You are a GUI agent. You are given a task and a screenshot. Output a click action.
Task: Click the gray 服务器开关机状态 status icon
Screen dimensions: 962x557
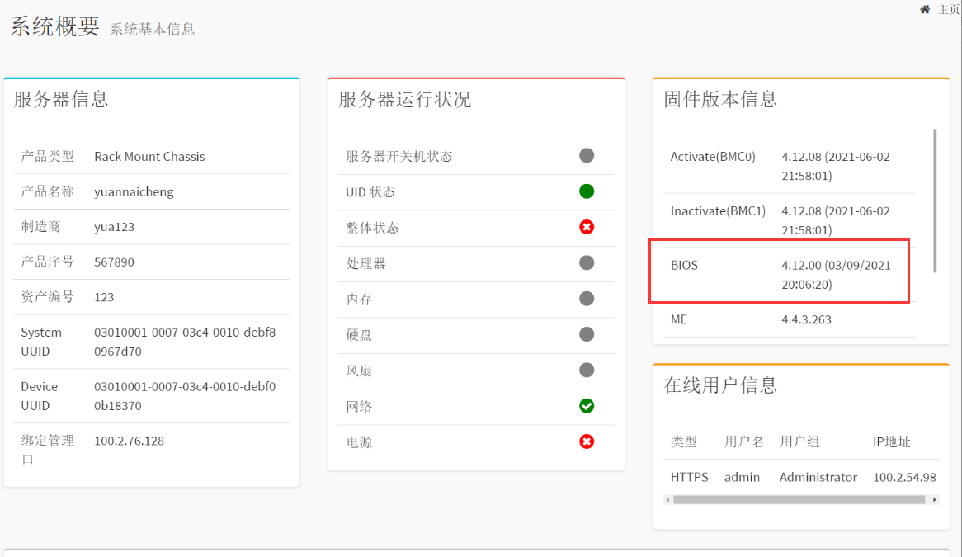587,155
